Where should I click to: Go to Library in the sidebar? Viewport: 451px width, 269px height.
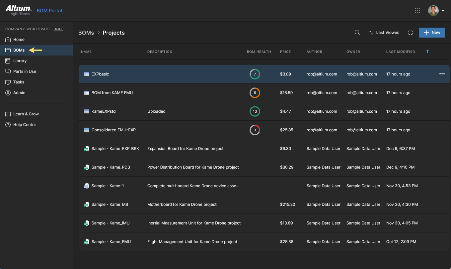[20, 61]
